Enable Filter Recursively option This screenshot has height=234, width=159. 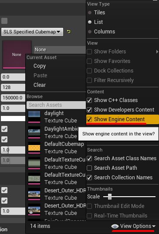click(x=89, y=80)
